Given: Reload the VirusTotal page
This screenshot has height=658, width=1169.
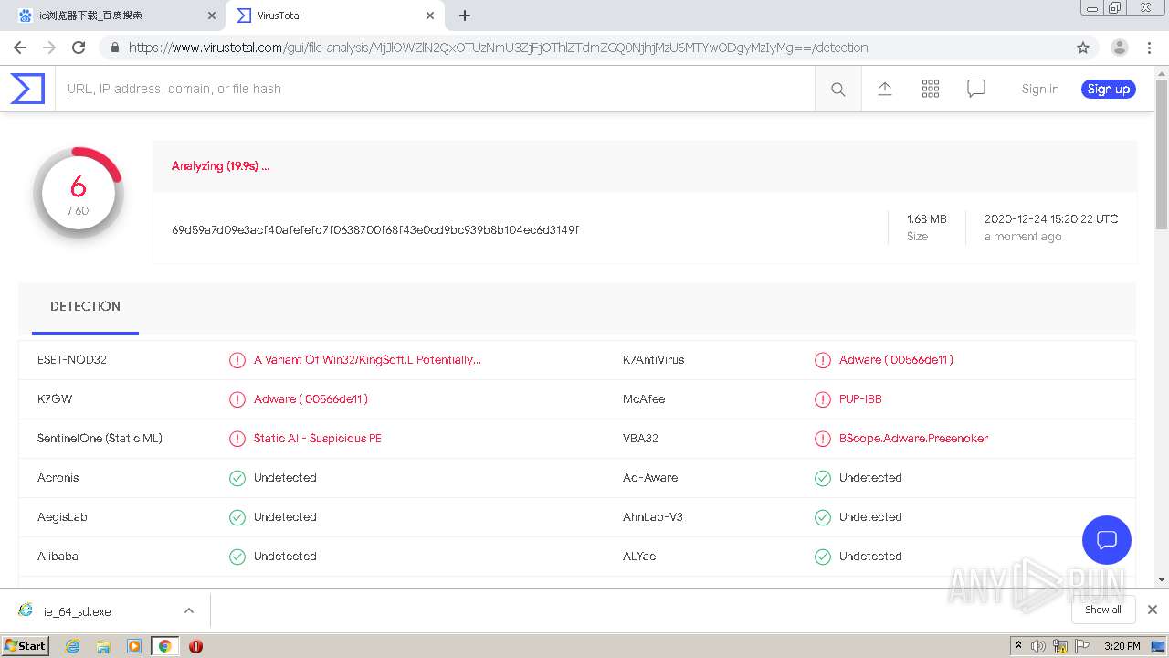Looking at the screenshot, I should 79,48.
